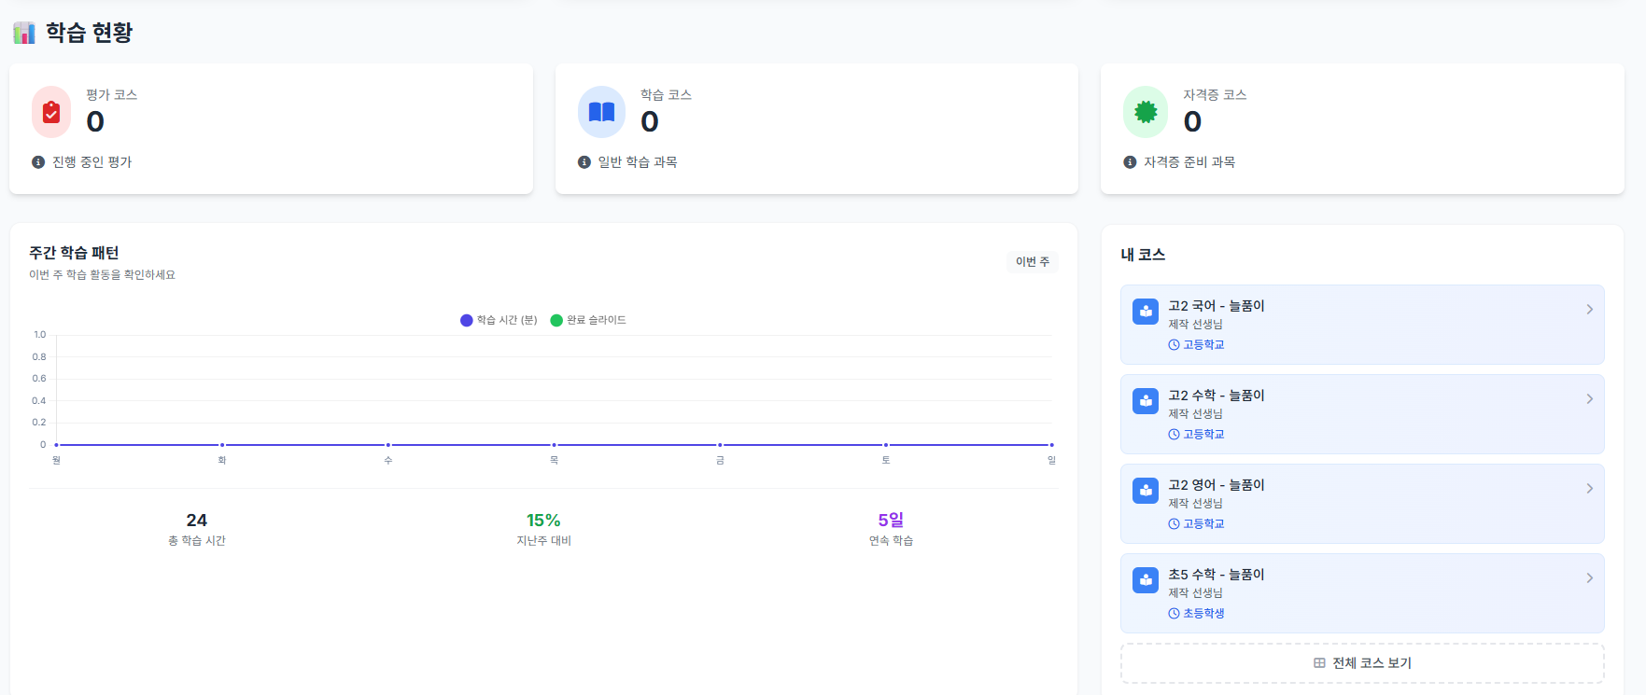Click the info icon beside 진행 중인 평가
The height and width of the screenshot is (695, 1646).
(x=38, y=162)
